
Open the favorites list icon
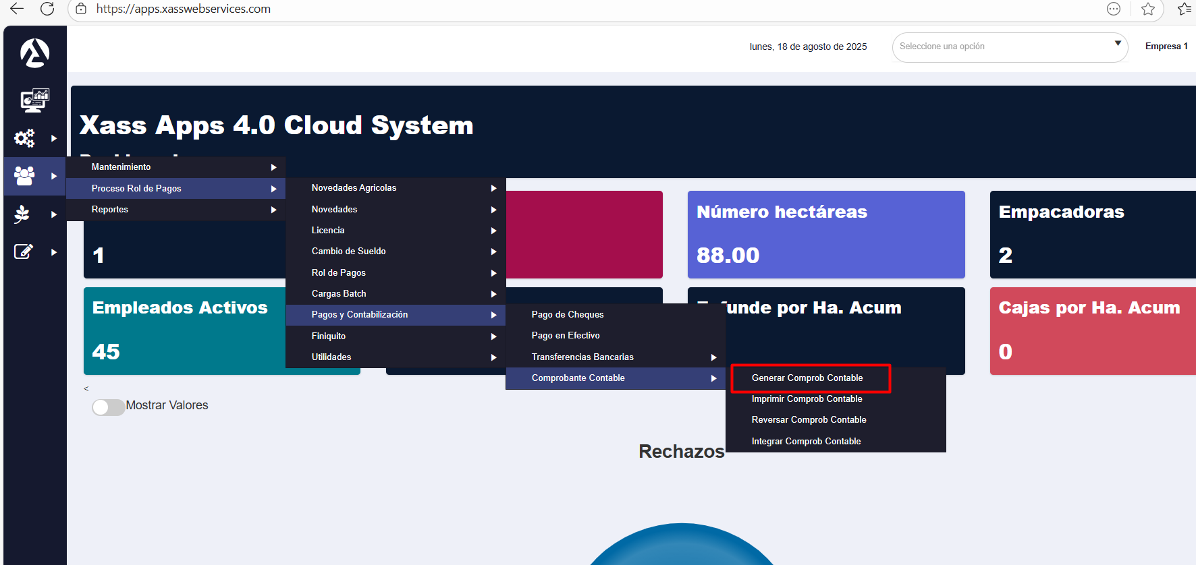(x=1185, y=9)
